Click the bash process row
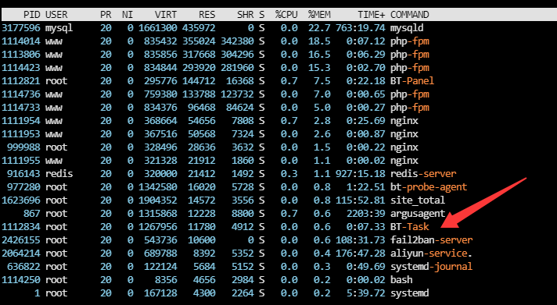The height and width of the screenshot is (305, 557). pos(278,280)
